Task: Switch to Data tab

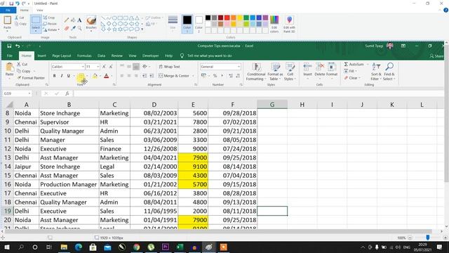Action: point(101,56)
